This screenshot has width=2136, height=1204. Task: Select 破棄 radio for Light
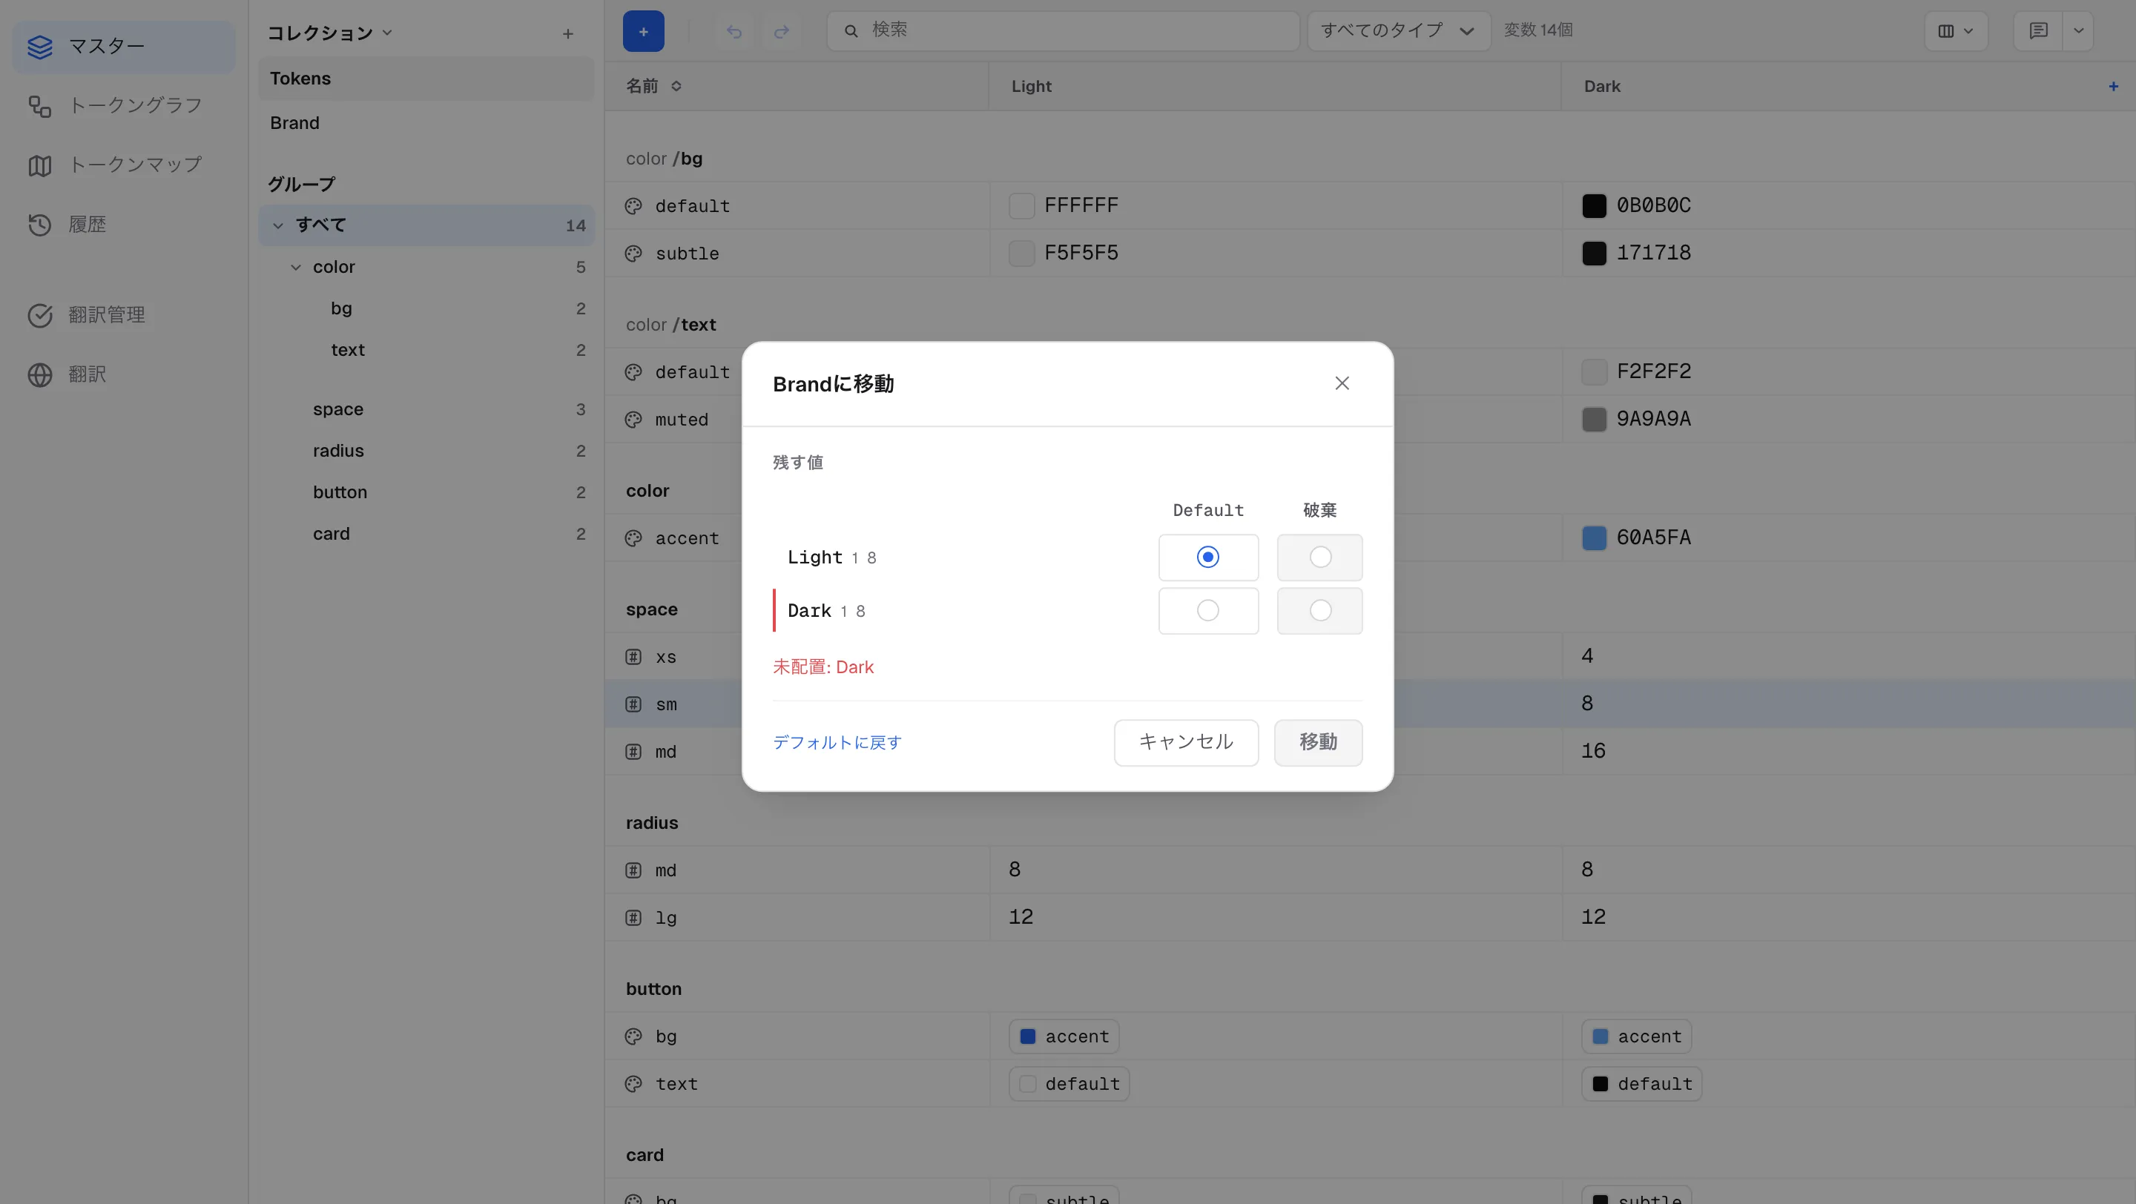pos(1320,557)
